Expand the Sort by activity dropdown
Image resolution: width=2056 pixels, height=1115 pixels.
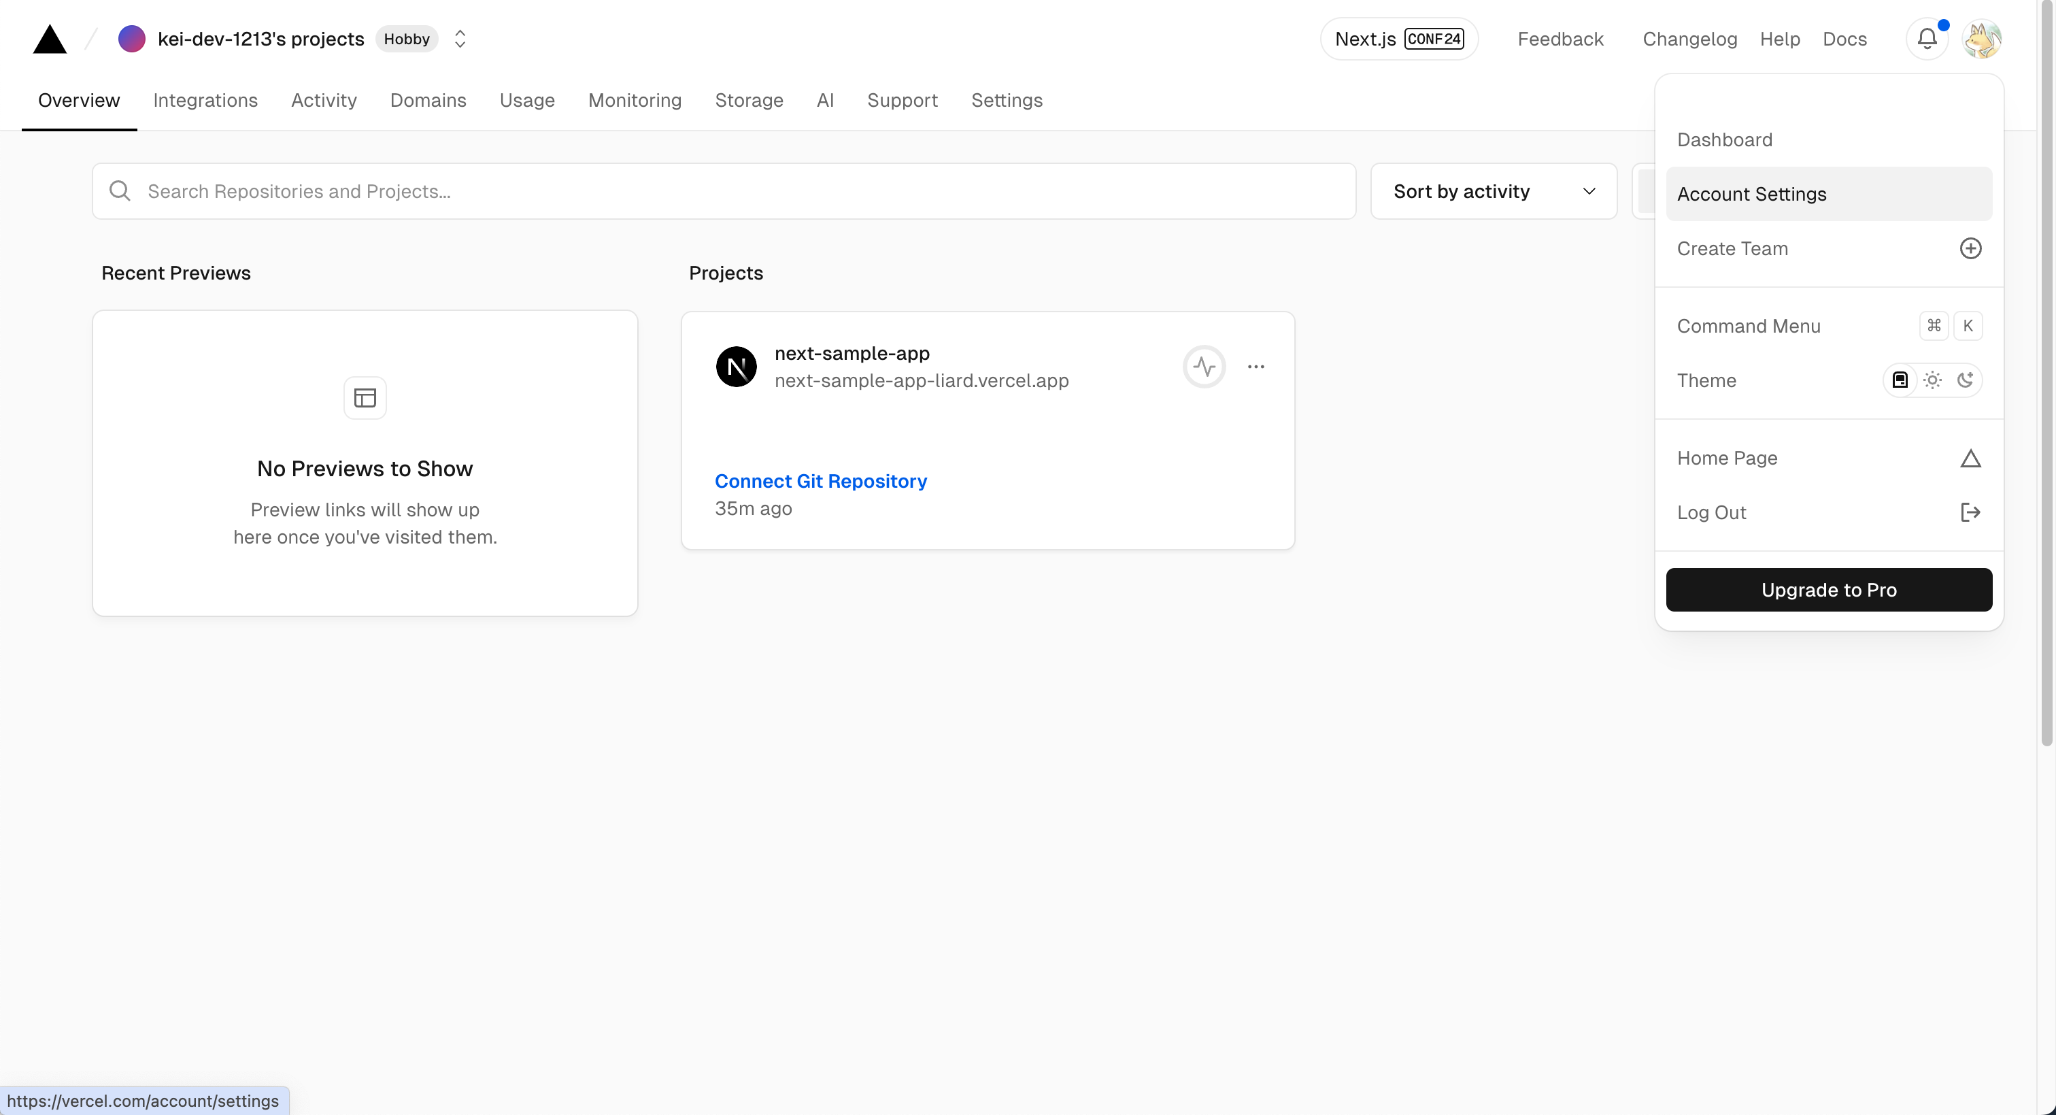pyautogui.click(x=1492, y=192)
